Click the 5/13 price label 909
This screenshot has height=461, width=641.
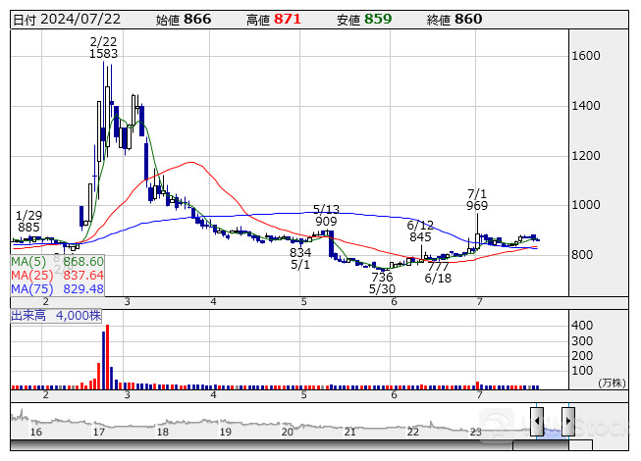click(x=326, y=222)
